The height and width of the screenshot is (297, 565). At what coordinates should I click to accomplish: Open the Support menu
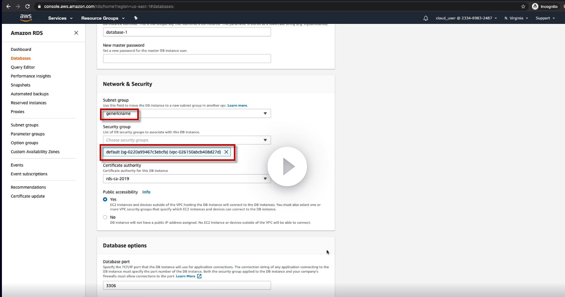(545, 18)
